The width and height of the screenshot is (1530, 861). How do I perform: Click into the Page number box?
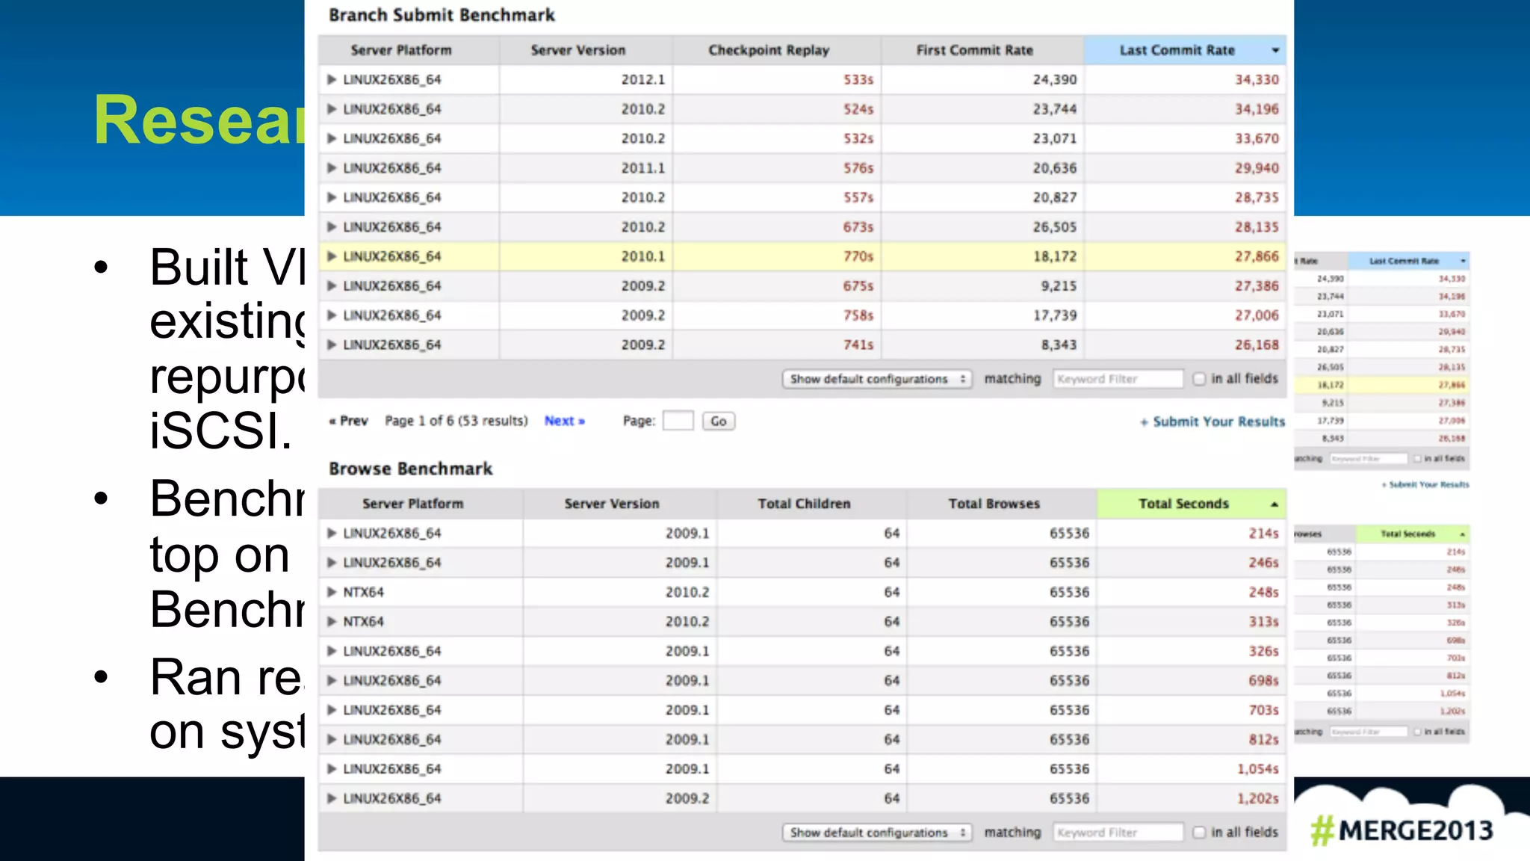point(678,421)
